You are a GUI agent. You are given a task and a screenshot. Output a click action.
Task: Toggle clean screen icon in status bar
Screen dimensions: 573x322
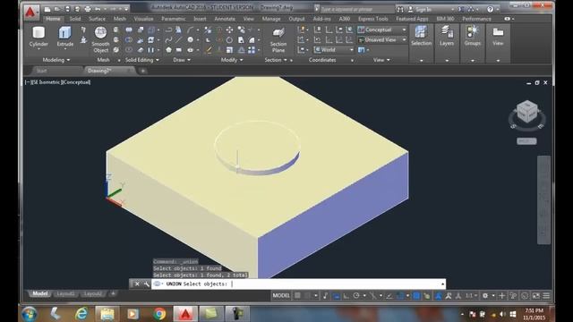535,296
